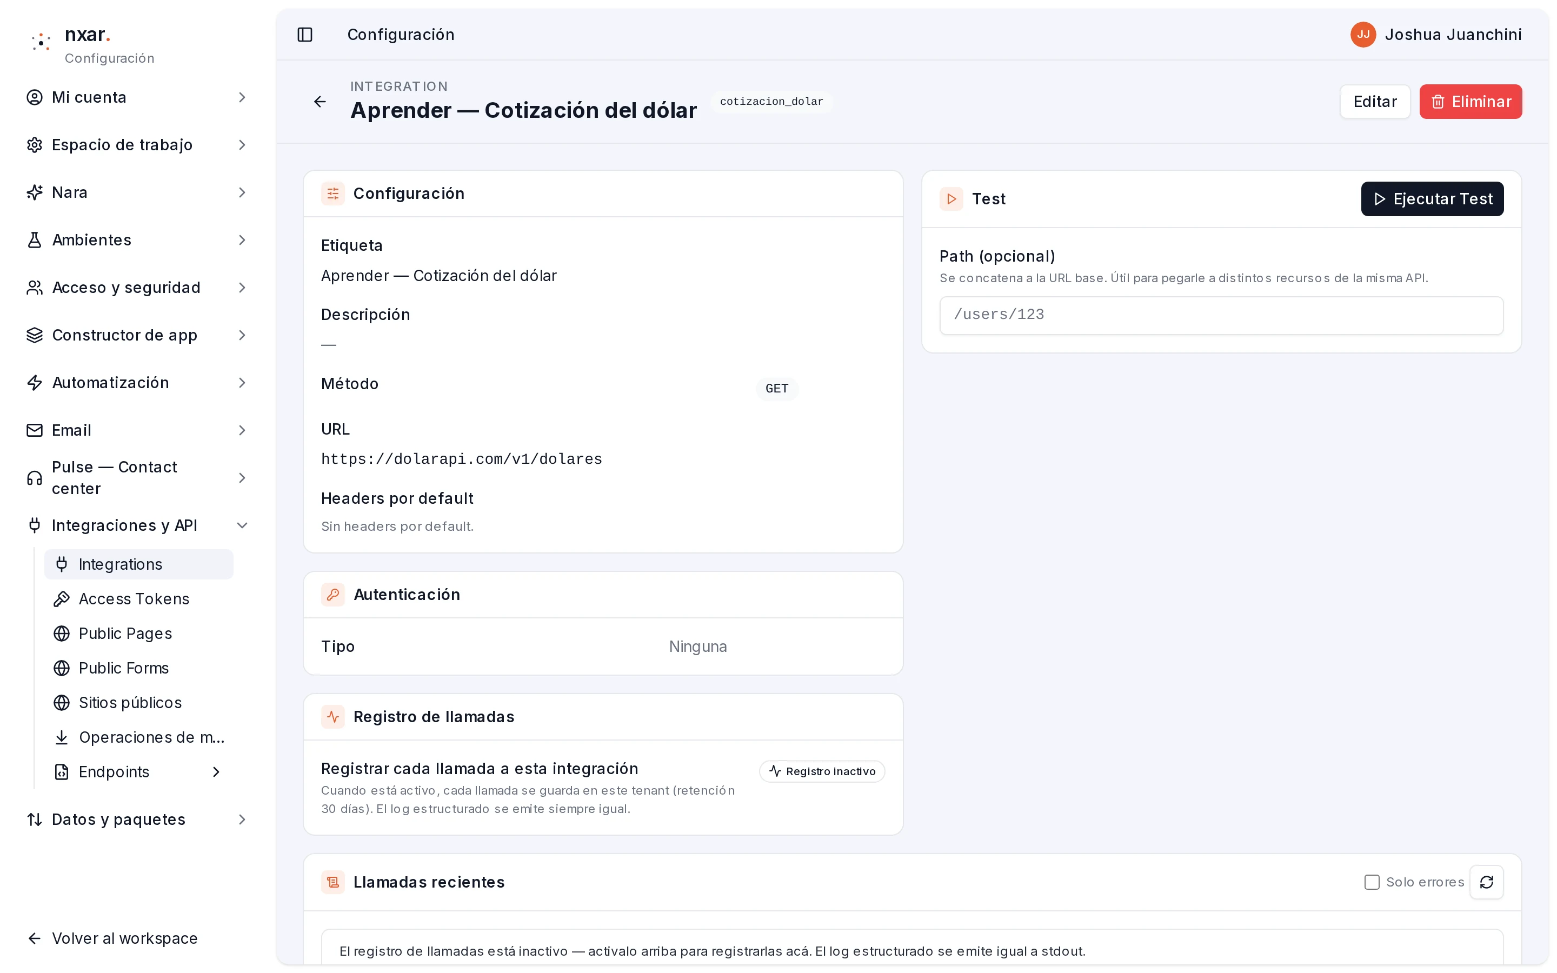Click the Joshua Juanchini user name

pyautogui.click(x=1453, y=35)
